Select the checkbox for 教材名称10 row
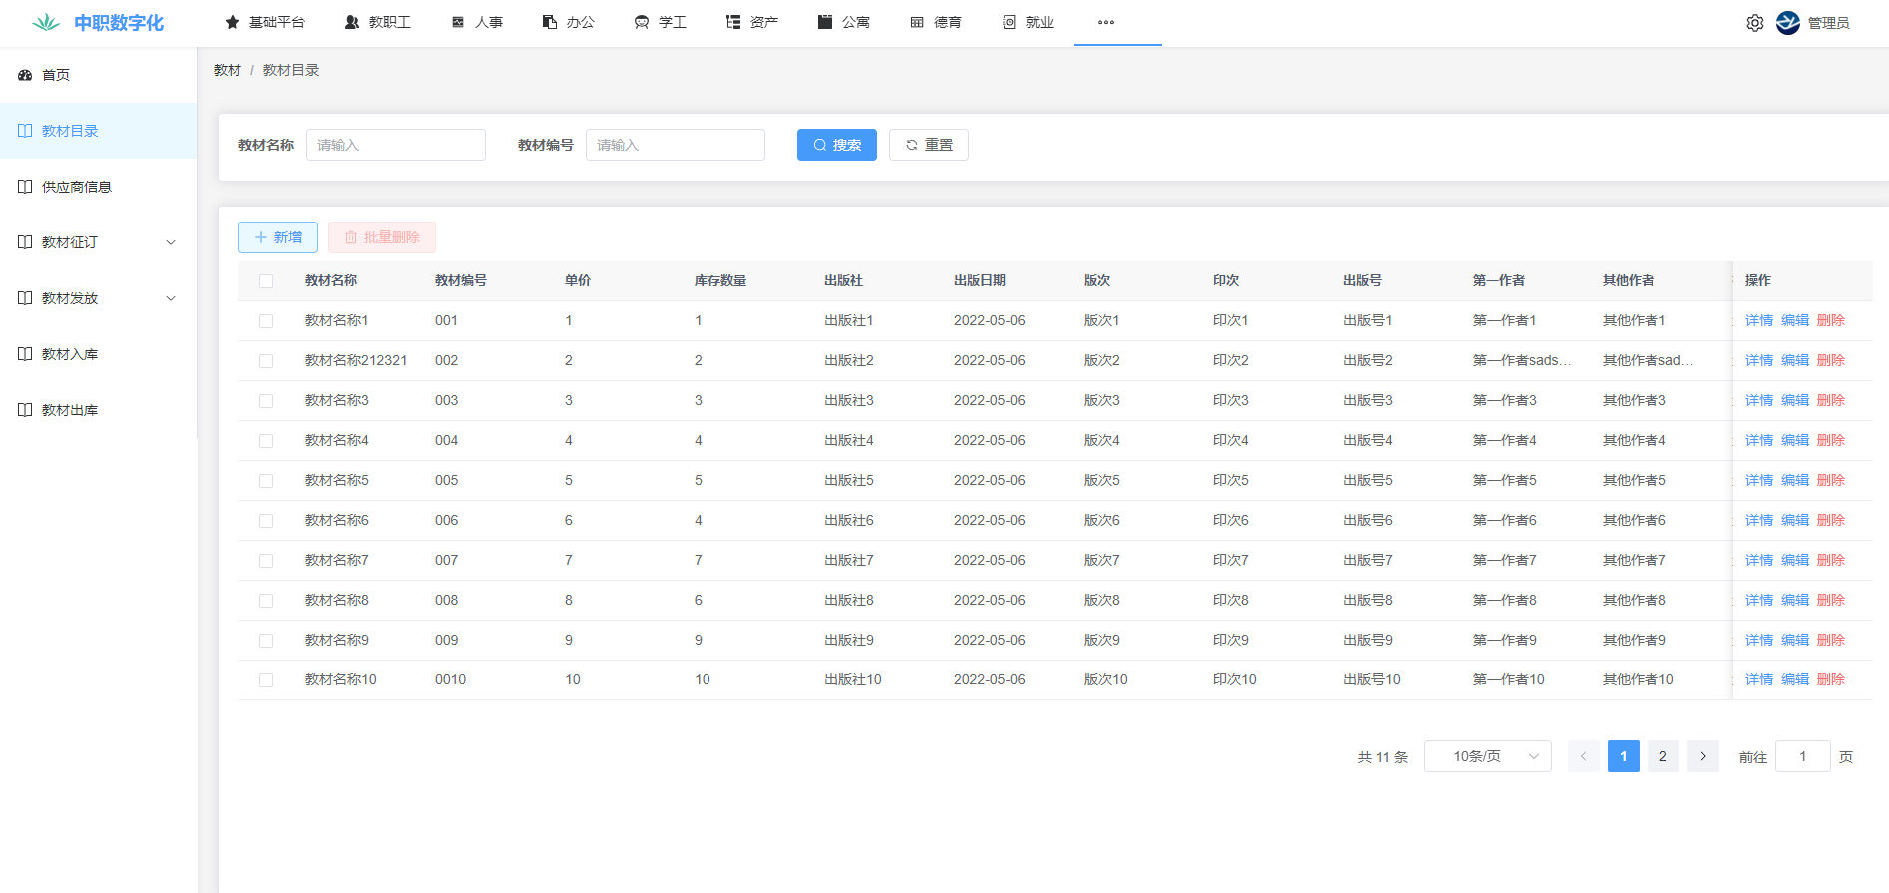The height and width of the screenshot is (893, 1889). 266,680
